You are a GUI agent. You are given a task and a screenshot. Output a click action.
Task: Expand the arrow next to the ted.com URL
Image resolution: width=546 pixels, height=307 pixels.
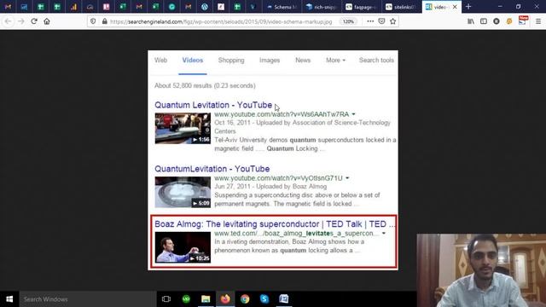coord(384,233)
